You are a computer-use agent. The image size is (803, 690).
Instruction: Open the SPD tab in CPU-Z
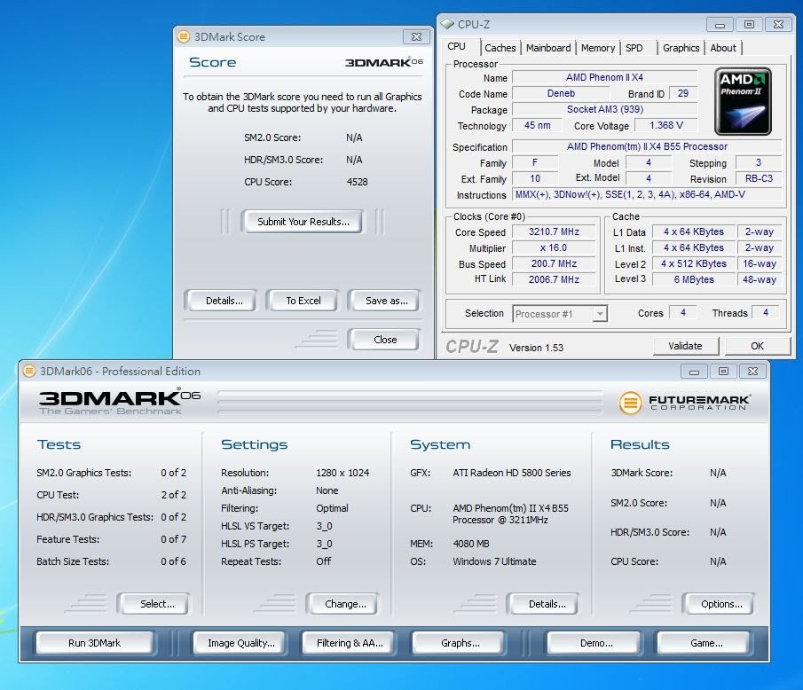[x=634, y=48]
